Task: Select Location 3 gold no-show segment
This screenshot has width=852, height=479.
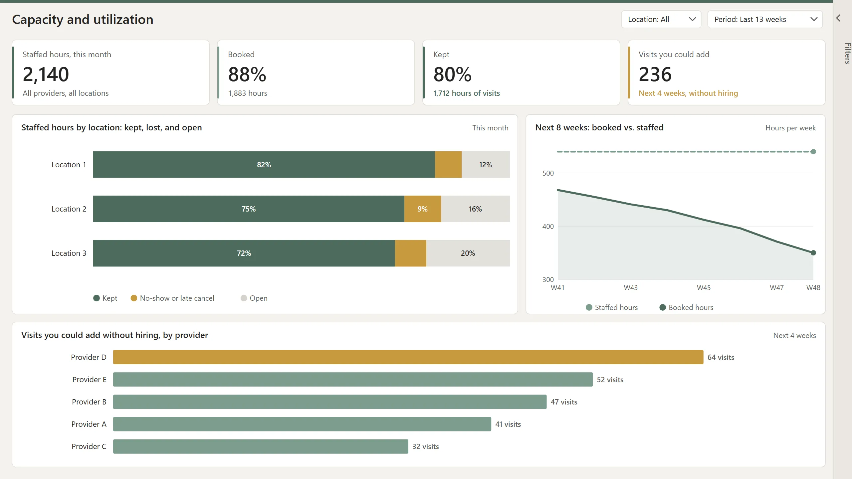Action: [x=411, y=253]
